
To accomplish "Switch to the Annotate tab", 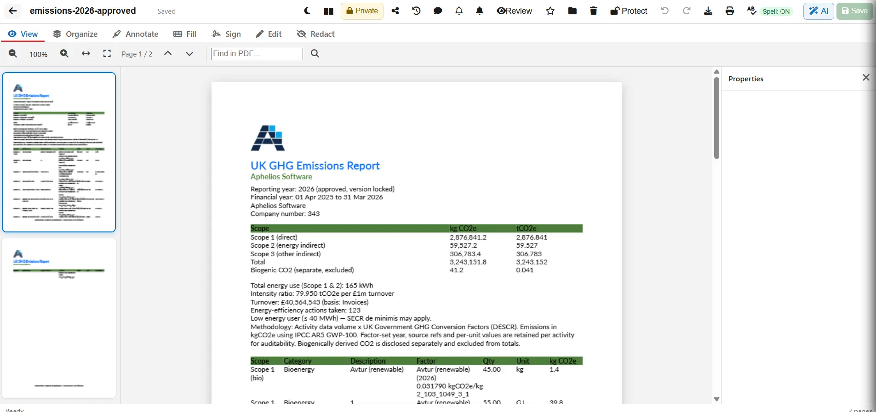I will [x=135, y=34].
